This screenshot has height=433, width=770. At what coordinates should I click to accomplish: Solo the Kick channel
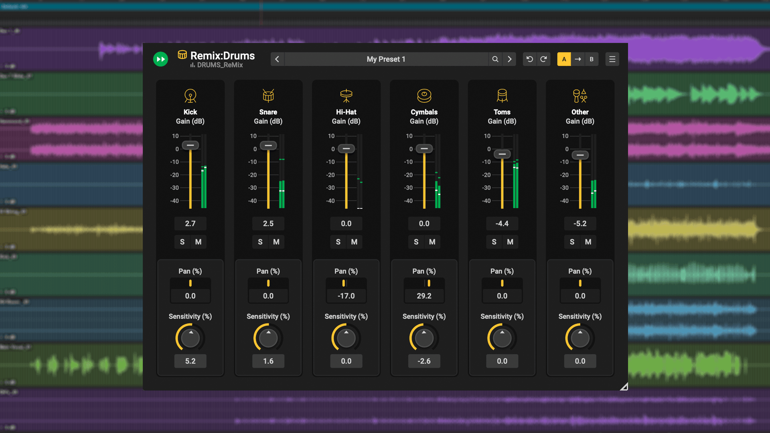[182, 242]
